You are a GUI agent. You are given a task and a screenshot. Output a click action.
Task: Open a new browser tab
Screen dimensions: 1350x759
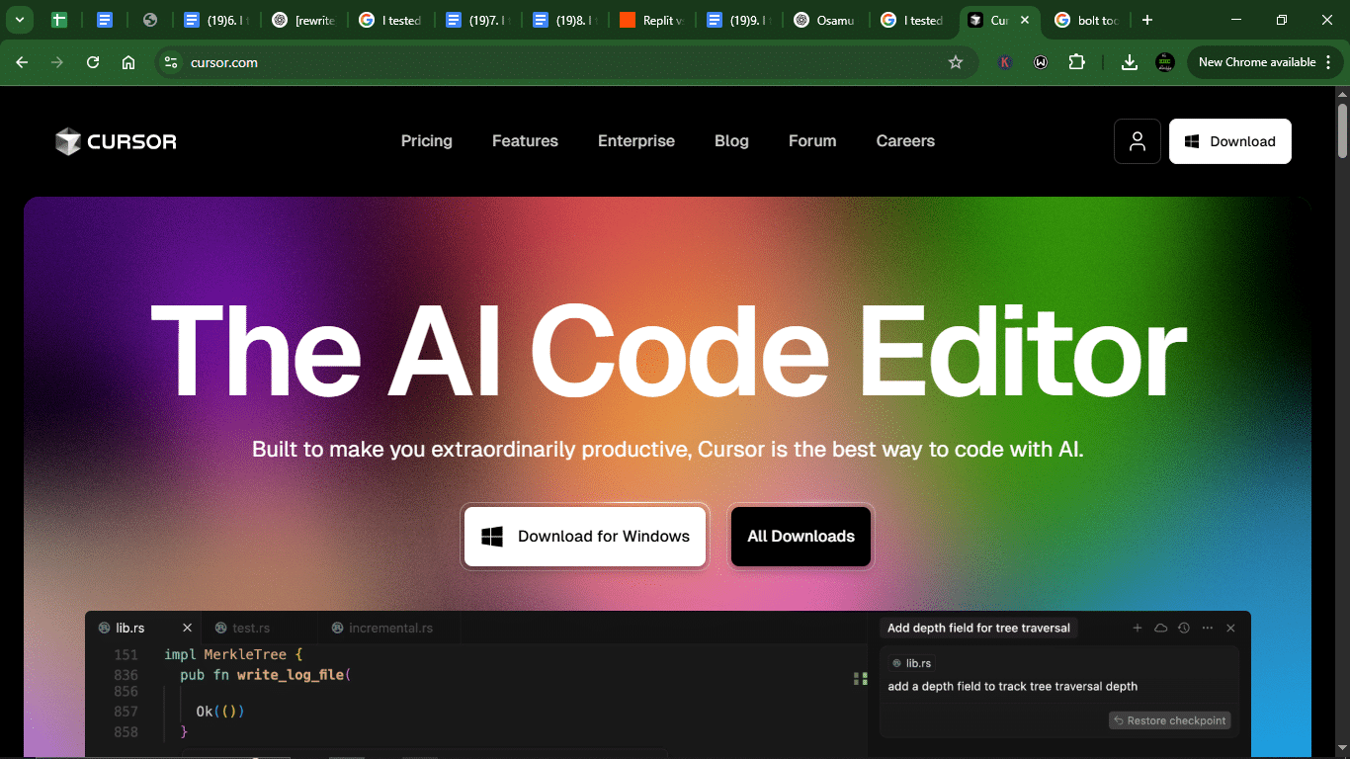(1146, 20)
